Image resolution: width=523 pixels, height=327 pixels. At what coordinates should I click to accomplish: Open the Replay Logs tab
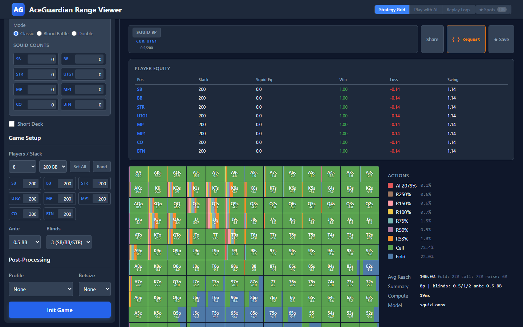pos(458,9)
